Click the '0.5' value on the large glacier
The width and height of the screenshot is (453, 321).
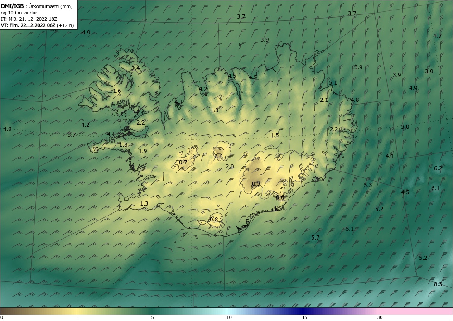click(x=256, y=184)
